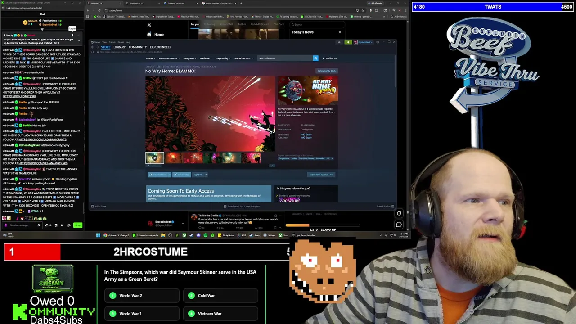Image resolution: width=576 pixels, height=324 pixels.
Task: Switch to Notifications / X browser tab
Action: pos(143,3)
